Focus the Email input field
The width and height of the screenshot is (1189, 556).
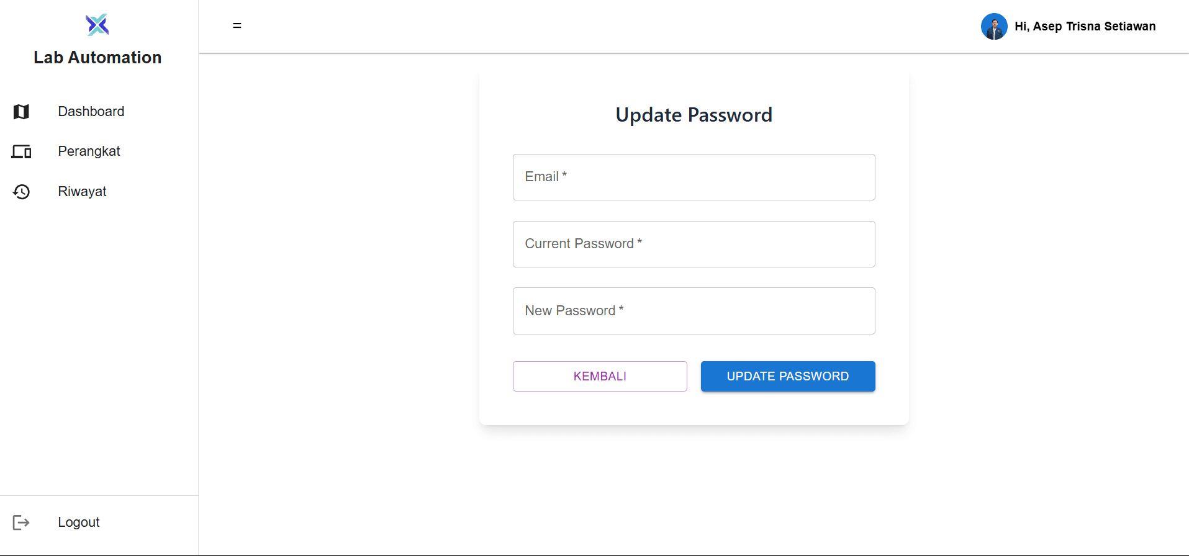[694, 177]
